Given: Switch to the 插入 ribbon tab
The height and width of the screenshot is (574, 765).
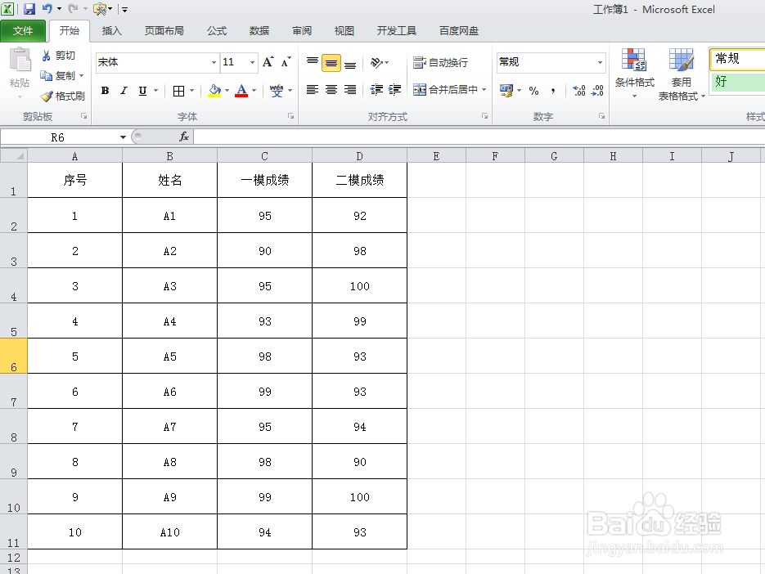Looking at the screenshot, I should [111, 31].
